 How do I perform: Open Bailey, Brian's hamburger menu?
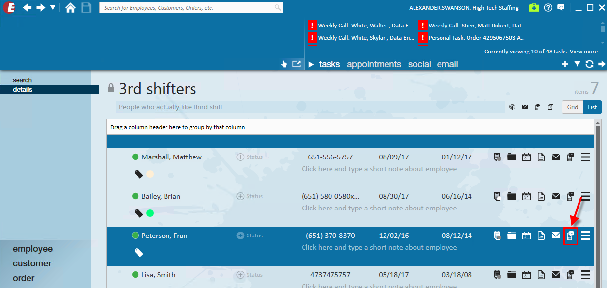(585, 196)
